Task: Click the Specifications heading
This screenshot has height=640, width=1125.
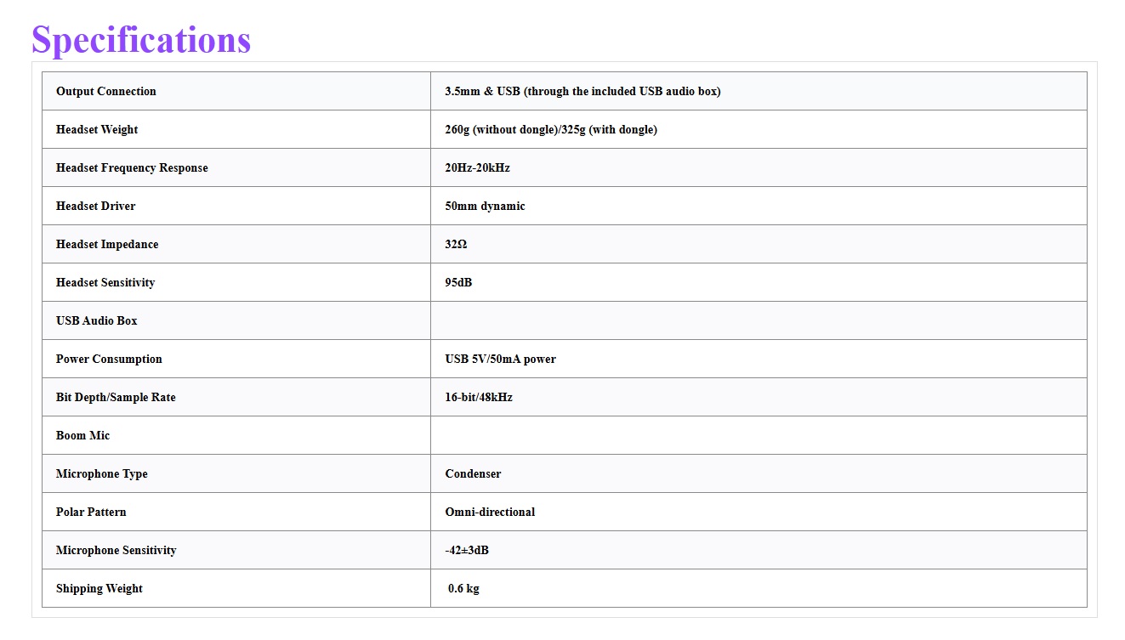Action: coord(141,39)
